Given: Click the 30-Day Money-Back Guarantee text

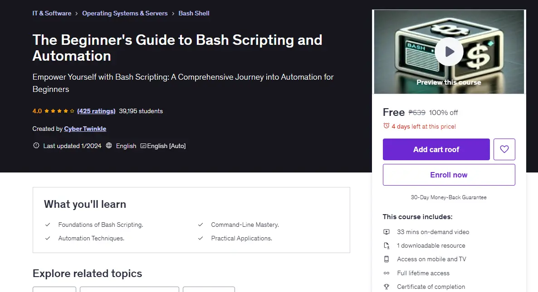Looking at the screenshot, I should point(449,197).
